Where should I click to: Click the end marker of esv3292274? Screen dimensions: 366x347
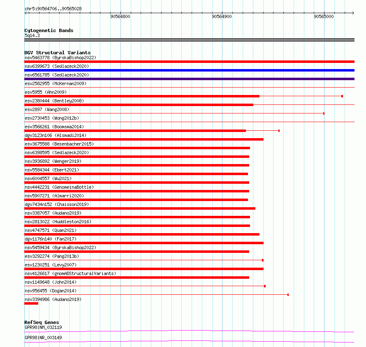tap(263, 260)
